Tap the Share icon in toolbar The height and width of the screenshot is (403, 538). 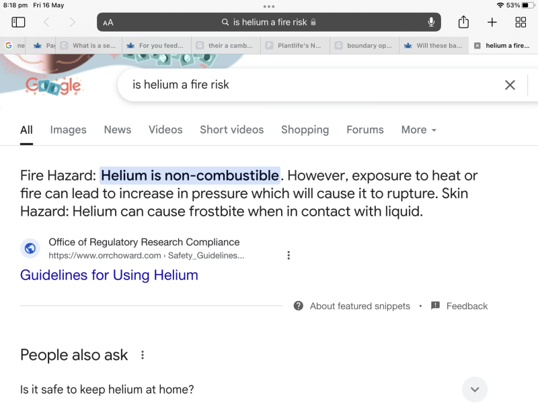pyautogui.click(x=463, y=22)
